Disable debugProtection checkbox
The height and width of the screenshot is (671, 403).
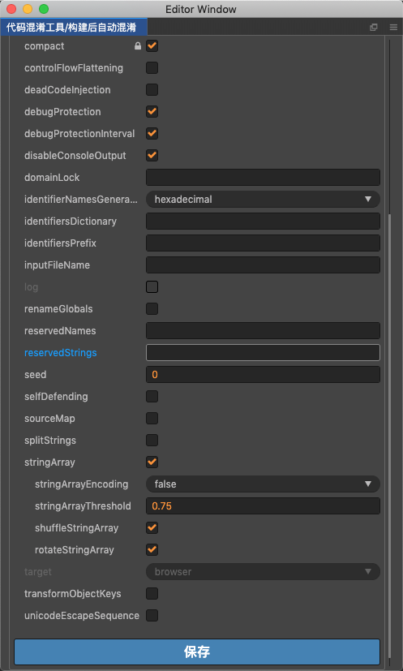[152, 112]
